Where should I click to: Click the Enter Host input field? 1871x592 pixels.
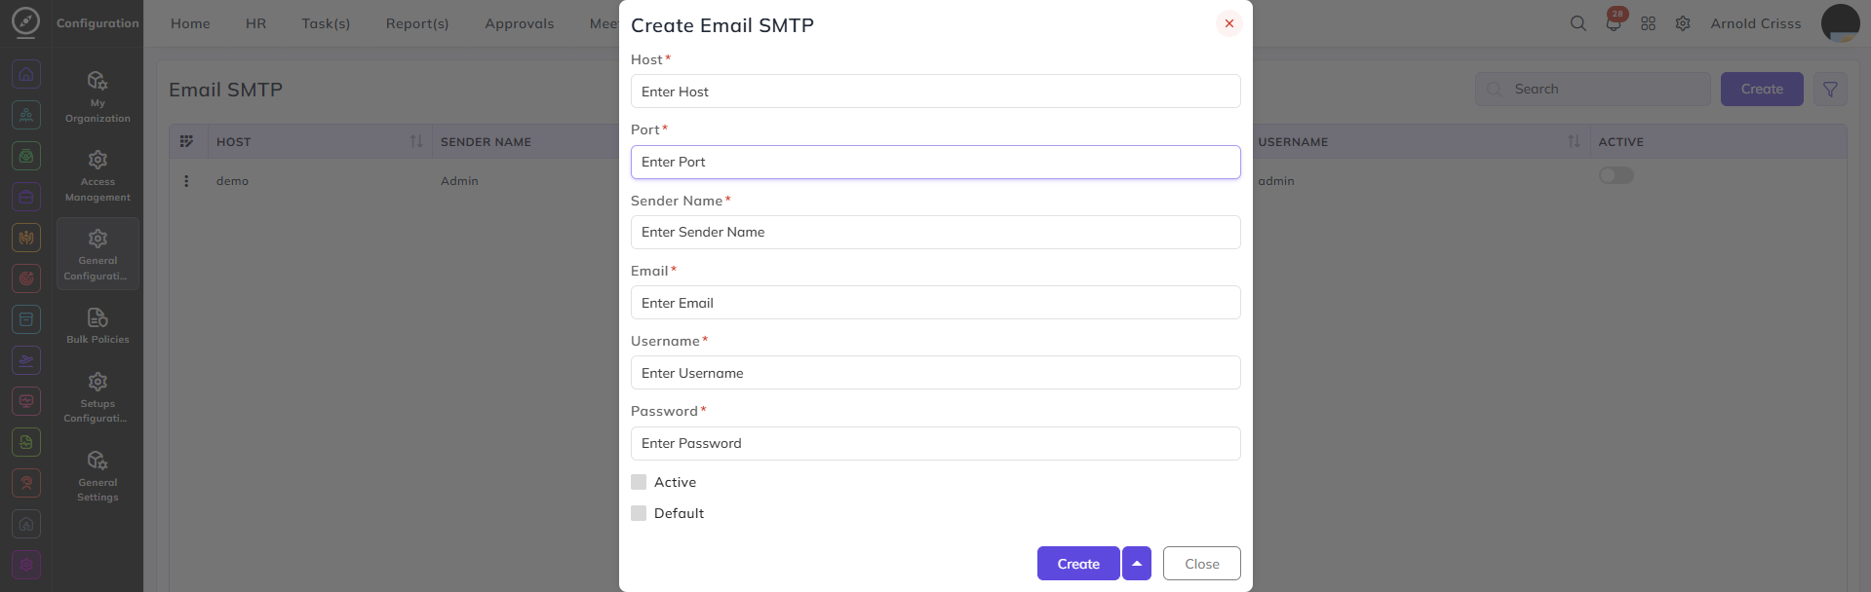click(936, 92)
